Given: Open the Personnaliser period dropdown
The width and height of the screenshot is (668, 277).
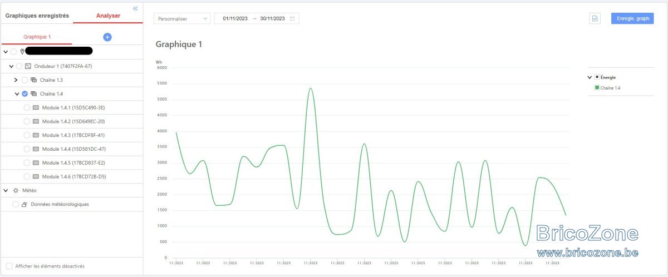Looking at the screenshot, I should coord(182,18).
